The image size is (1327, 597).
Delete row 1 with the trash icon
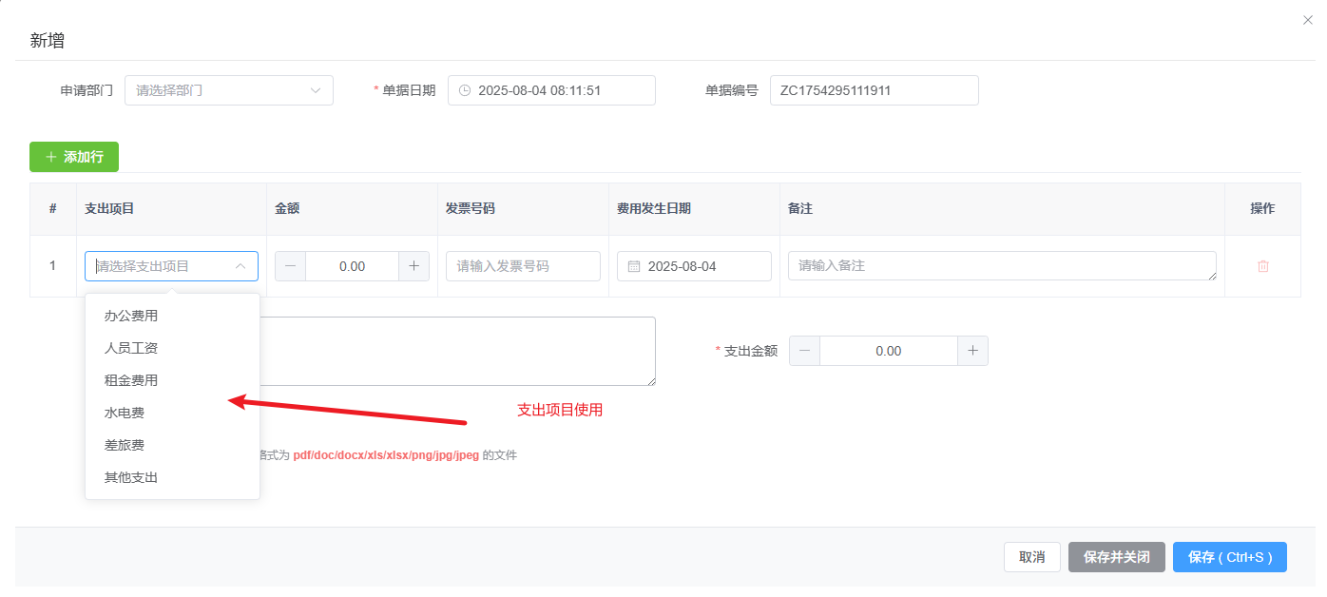1262,266
